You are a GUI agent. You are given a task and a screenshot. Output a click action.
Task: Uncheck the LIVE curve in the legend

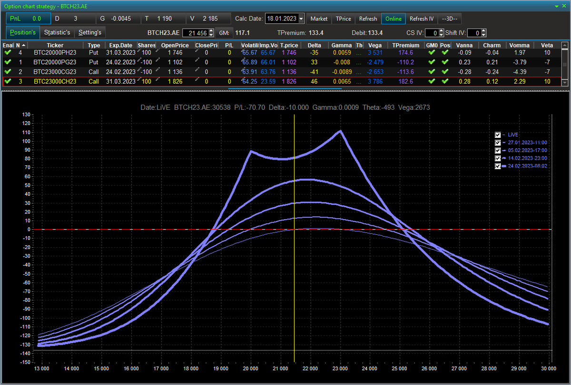point(498,135)
